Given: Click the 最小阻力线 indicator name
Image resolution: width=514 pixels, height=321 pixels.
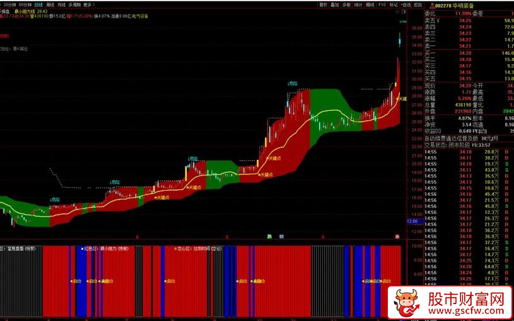Looking at the screenshot, I should point(25,11).
